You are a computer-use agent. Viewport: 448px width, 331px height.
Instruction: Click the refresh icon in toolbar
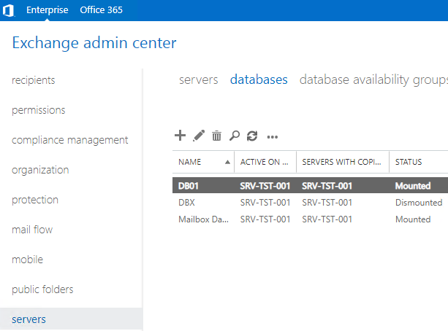pos(253,136)
